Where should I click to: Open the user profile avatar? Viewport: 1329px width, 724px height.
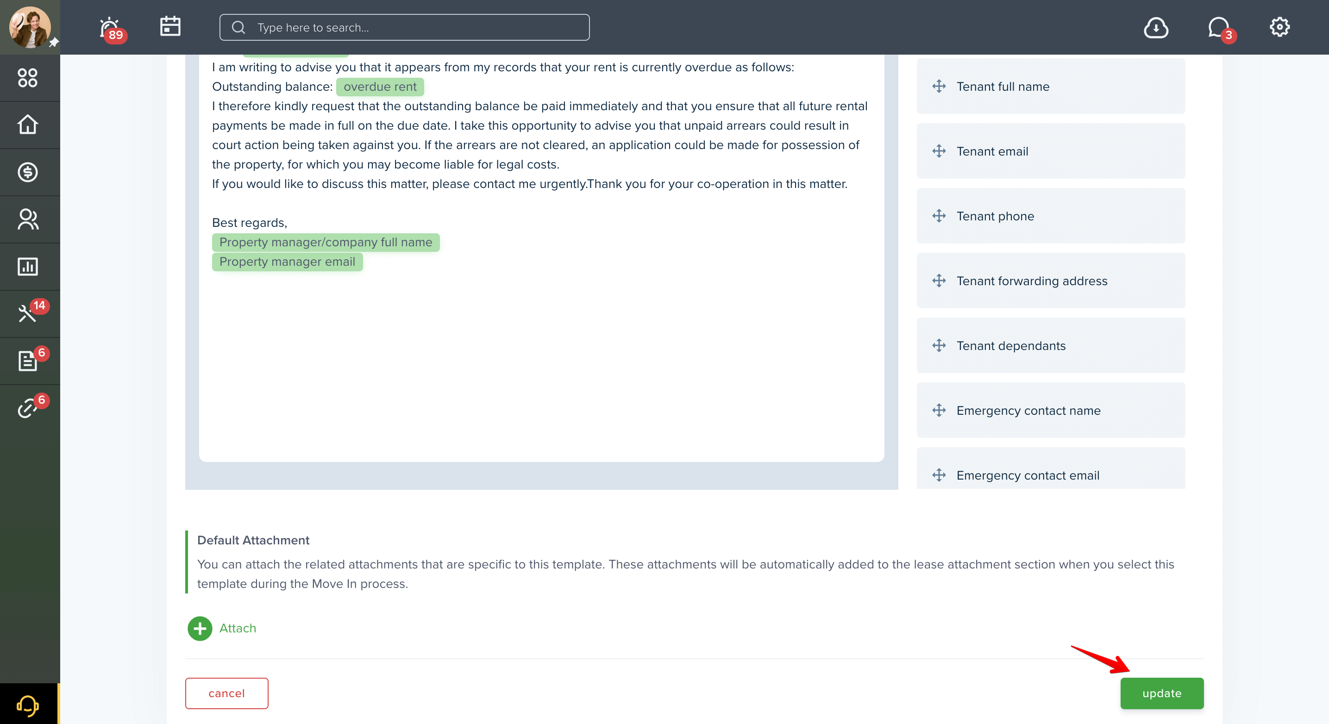[x=30, y=27]
